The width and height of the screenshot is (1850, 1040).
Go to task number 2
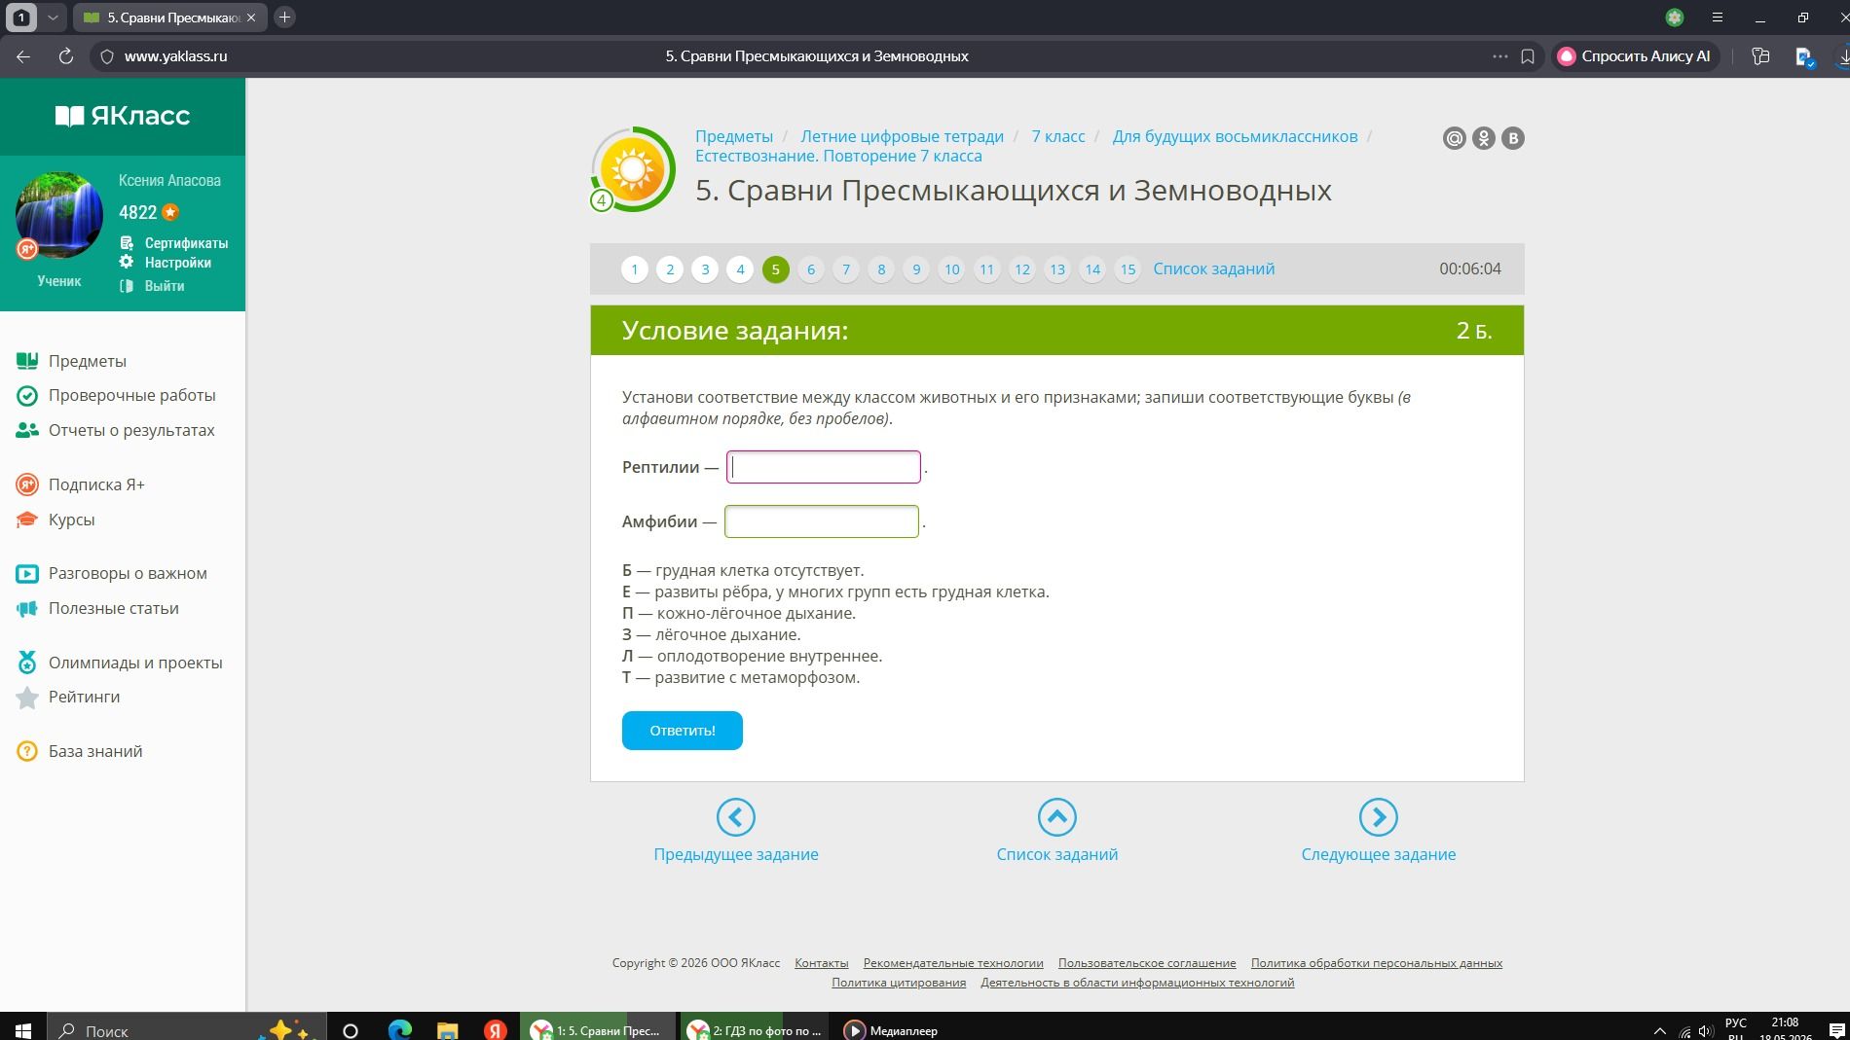[670, 269]
